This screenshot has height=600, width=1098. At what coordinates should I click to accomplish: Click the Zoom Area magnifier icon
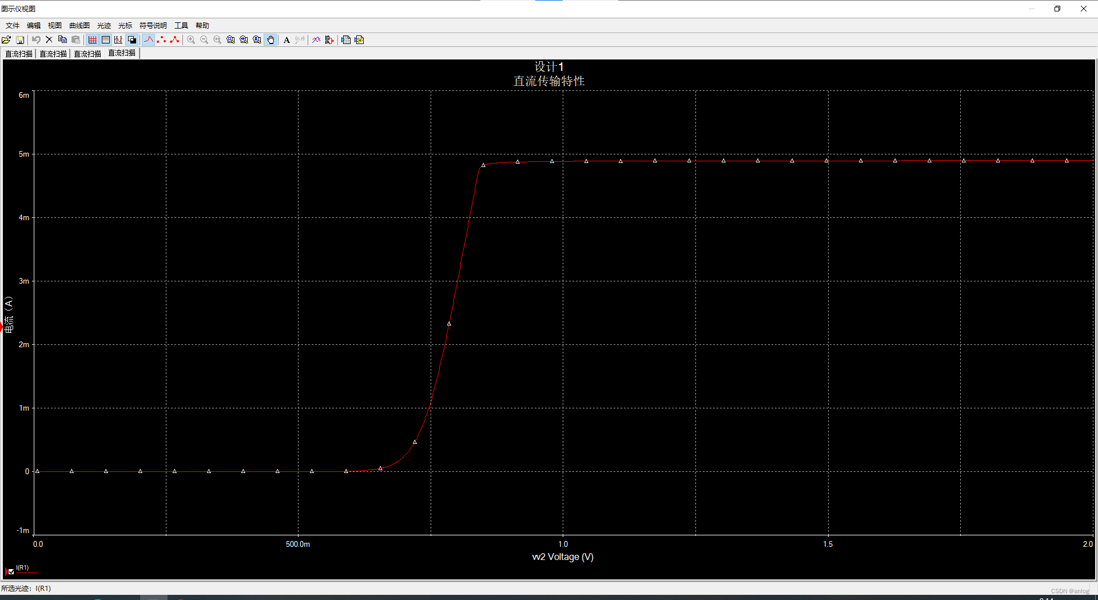point(230,40)
